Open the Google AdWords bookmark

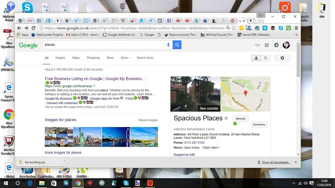click(x=119, y=35)
